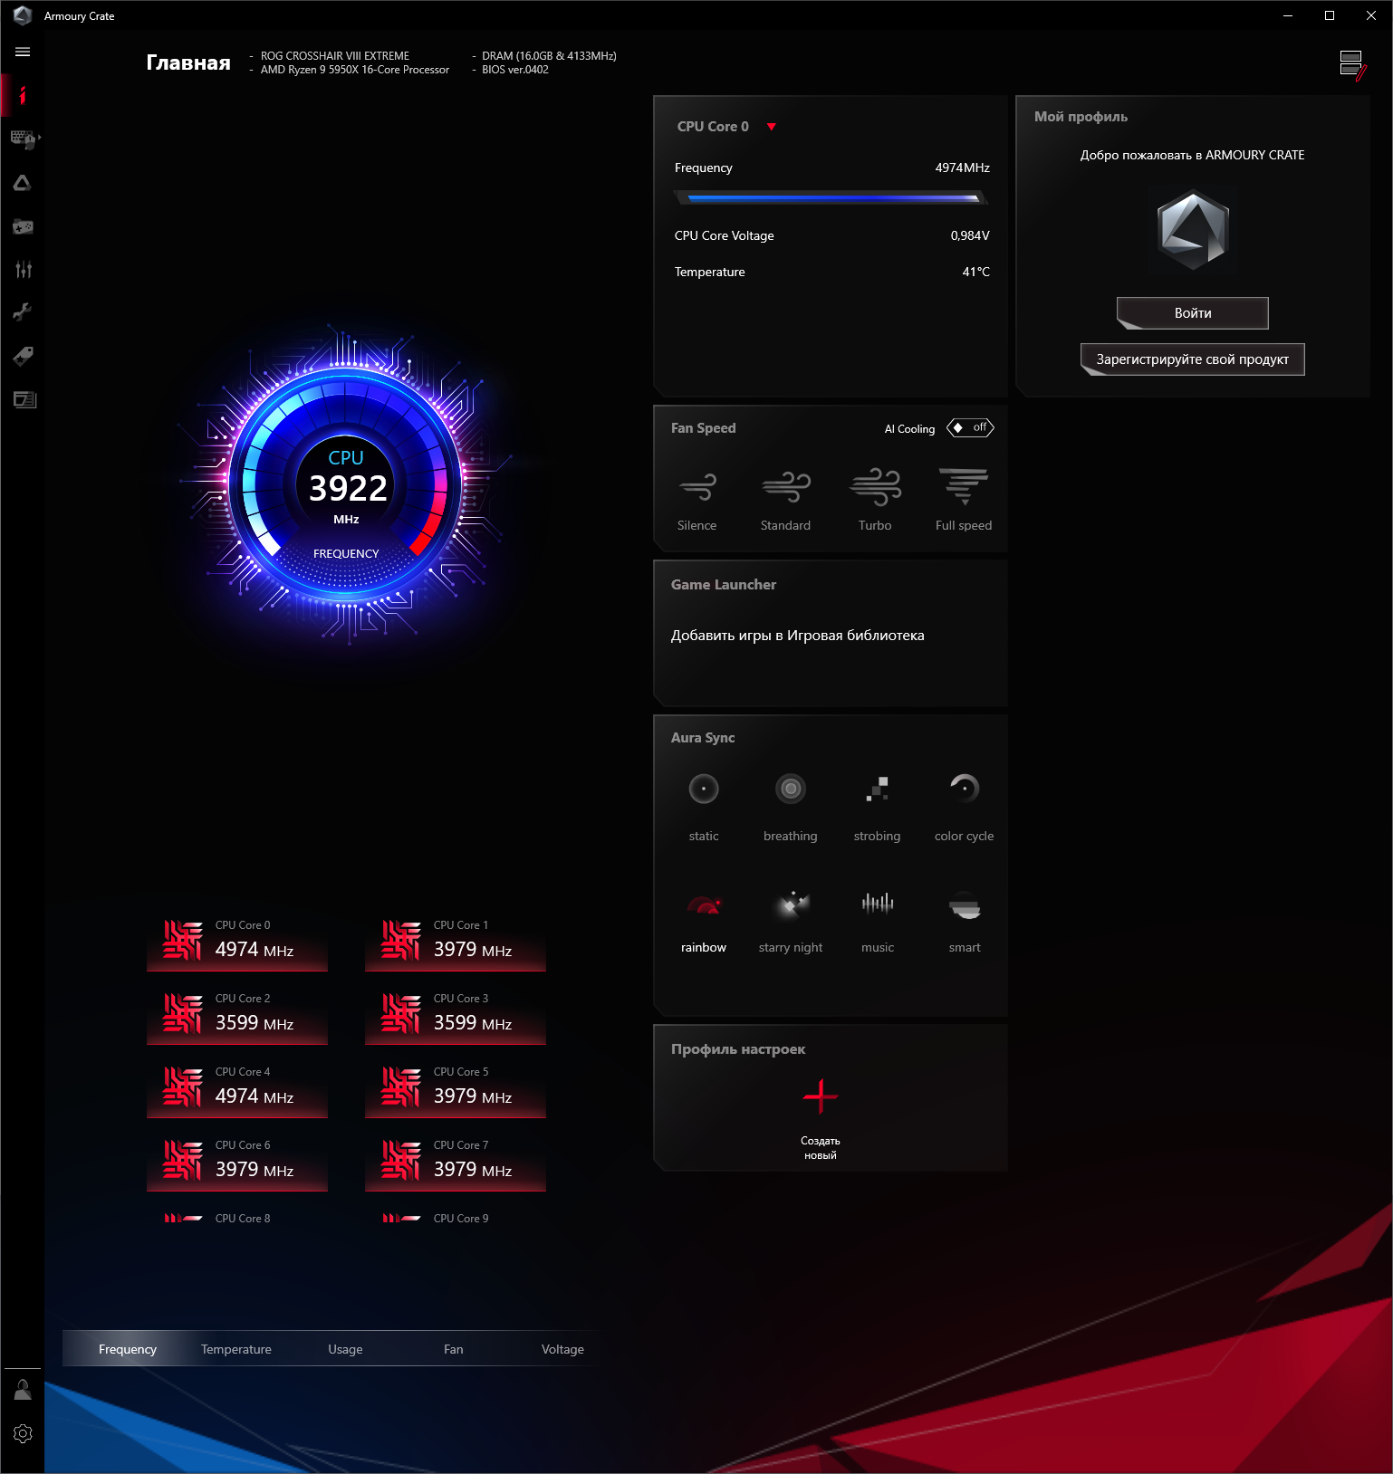Click Добавить игры в Игровая библиотека
Image resolution: width=1393 pixels, height=1474 pixels.
pyautogui.click(x=797, y=636)
